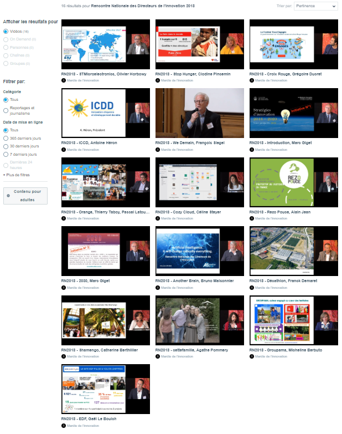Click channel avatar icon under Another Brain video
Viewport: 342px width, 434px height.
coord(158,288)
